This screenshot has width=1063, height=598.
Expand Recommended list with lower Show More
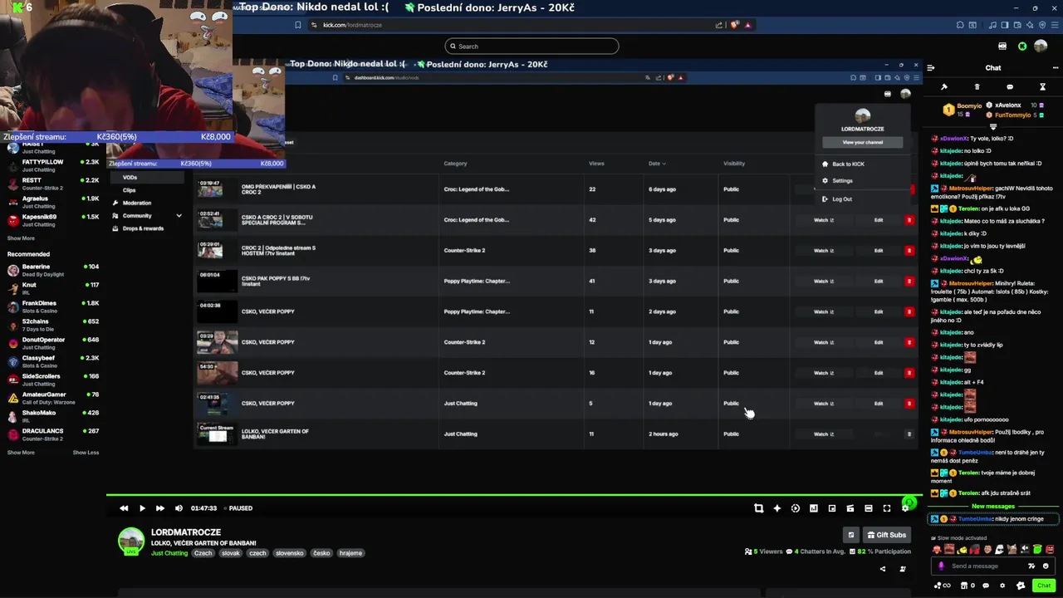(x=21, y=453)
